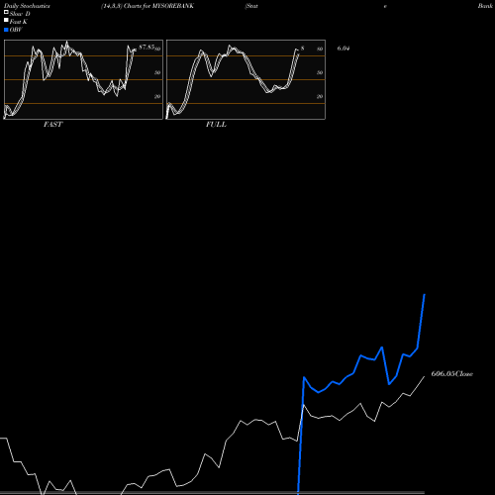Select the 'OBV' legend label
Viewport: 495px width, 495px height.
click(16, 30)
